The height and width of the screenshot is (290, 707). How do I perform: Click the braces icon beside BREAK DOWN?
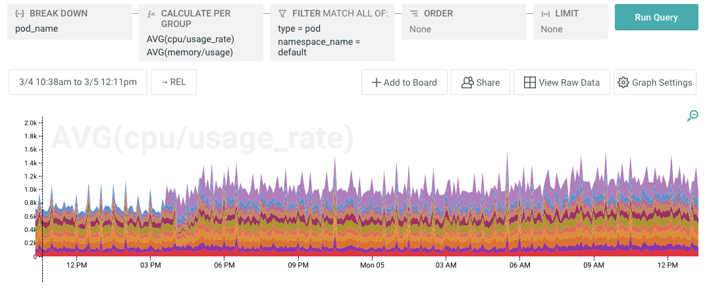tap(20, 13)
